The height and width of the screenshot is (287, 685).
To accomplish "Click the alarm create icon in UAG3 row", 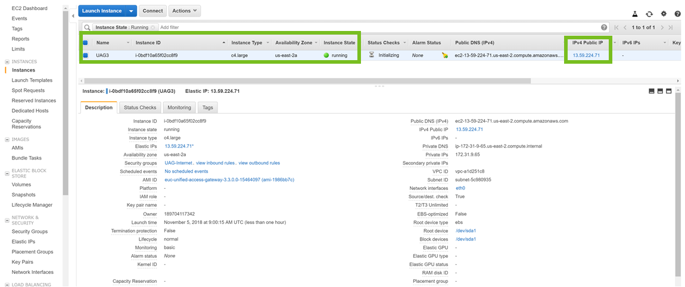I will pyautogui.click(x=445, y=55).
